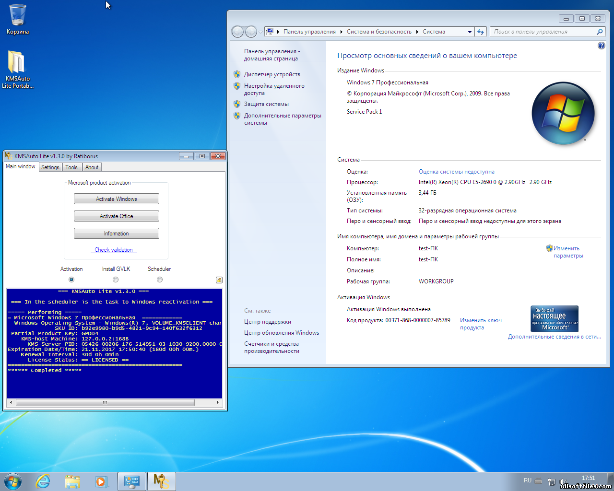
Task: Click the Control Panel icon in the address bar
Action: [x=270, y=32]
